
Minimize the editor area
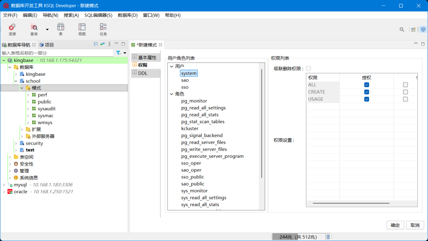(416, 43)
